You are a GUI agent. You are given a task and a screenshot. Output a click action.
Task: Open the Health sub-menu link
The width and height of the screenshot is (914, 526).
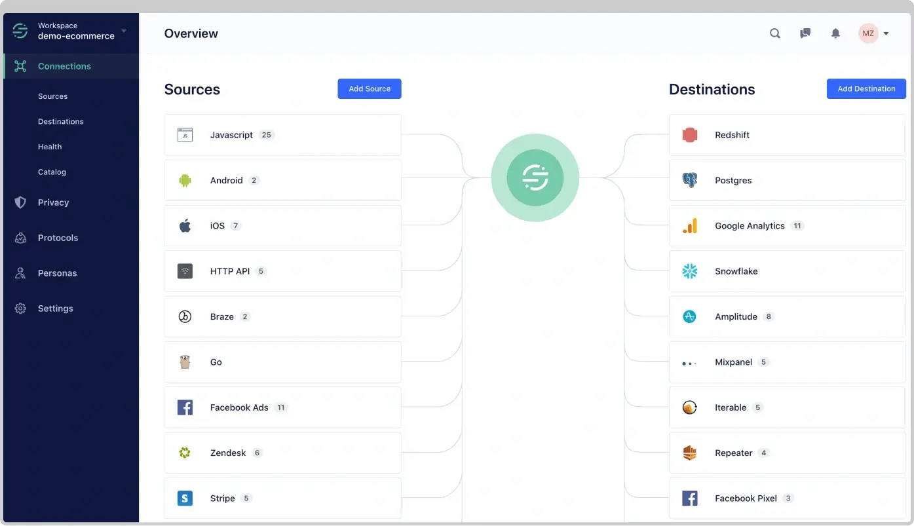tap(50, 147)
